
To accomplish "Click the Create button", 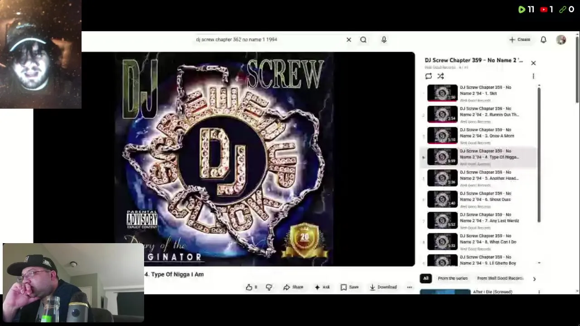I will [x=519, y=40].
